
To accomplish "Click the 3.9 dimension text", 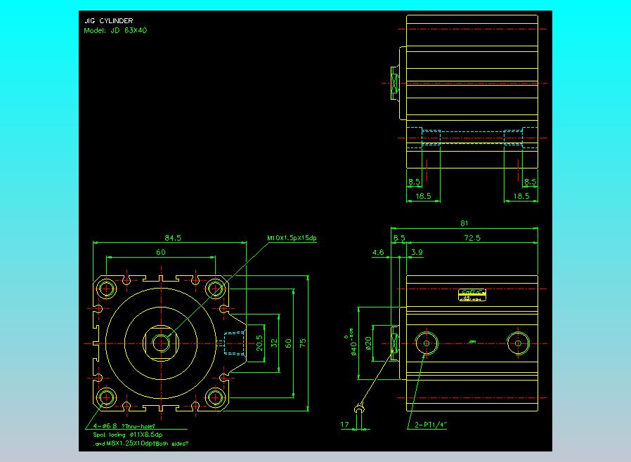I will 417,253.
